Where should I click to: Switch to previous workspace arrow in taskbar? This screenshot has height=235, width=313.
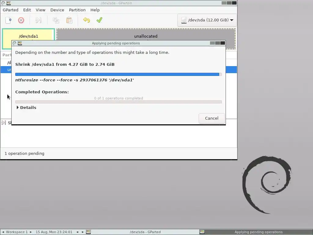pos(3,232)
